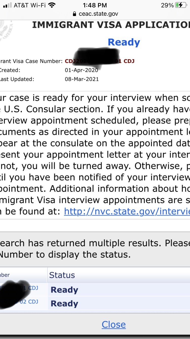Screen dimensions: 190x339
Task: Click the IMMIGRANT VISA APPLICATION title
Action: click(111, 25)
